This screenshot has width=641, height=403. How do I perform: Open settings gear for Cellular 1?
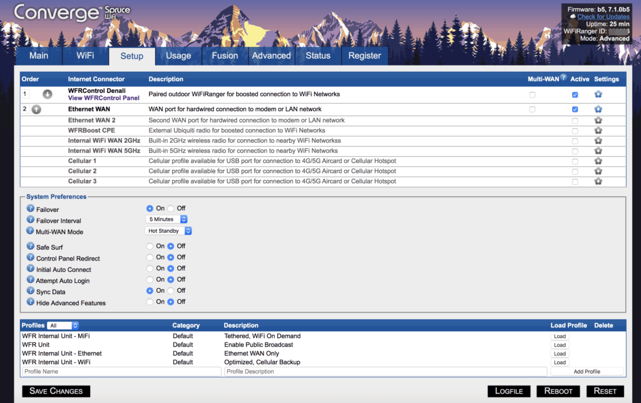click(x=598, y=161)
